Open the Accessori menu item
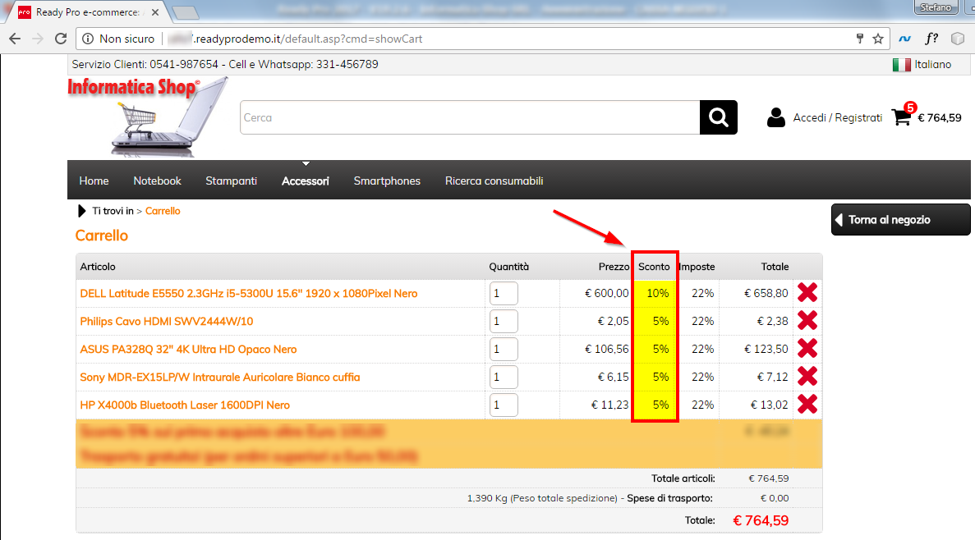This screenshot has width=975, height=540. pos(306,181)
